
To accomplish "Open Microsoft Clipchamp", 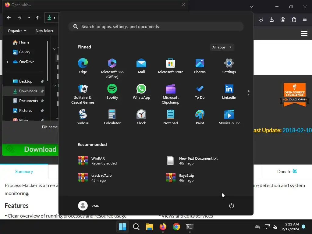I will coord(171,94).
